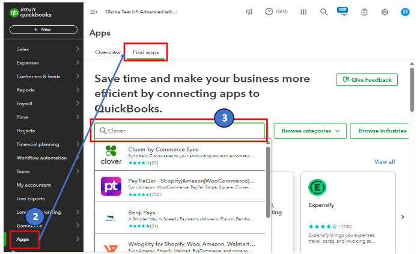
Task: Open notifications with 109 badge
Action: coord(343,11)
